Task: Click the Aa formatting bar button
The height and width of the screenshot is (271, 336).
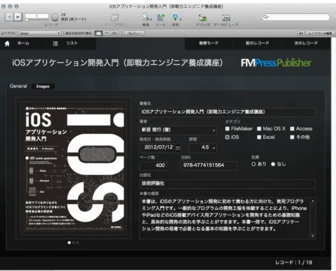Action: click(301, 34)
